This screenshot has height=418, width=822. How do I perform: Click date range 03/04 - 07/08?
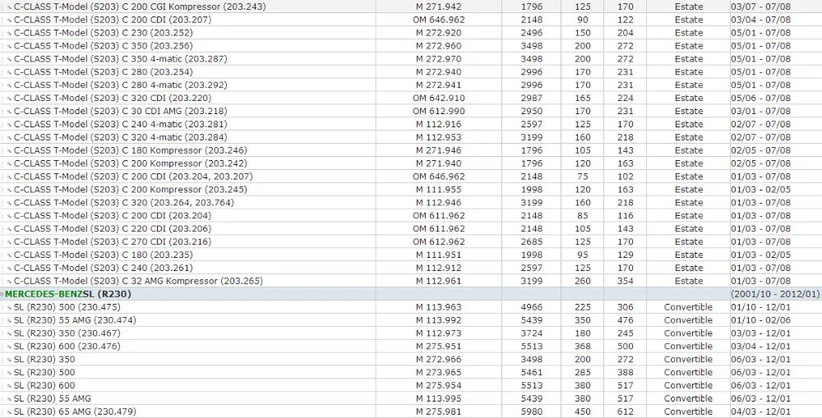pos(760,20)
